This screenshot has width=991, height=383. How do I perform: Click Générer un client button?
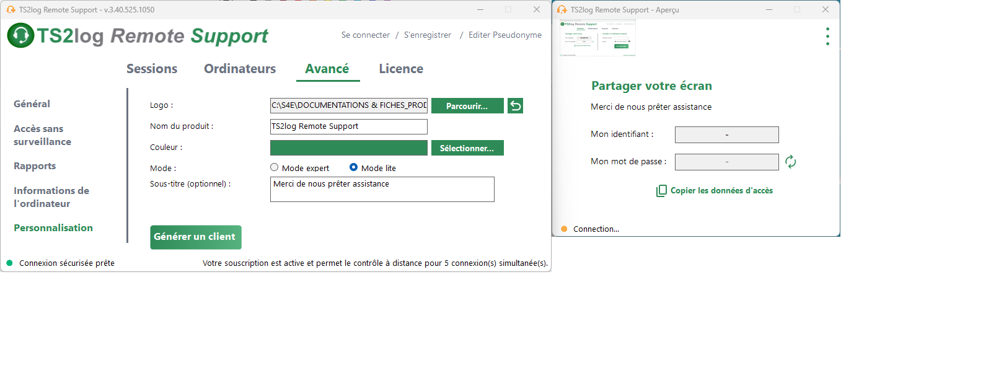[x=196, y=237]
